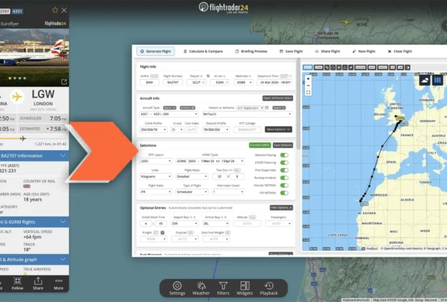Expand the Units dropdown showing Kilograms
Viewport: 447px width, 302px height.
coord(155,175)
